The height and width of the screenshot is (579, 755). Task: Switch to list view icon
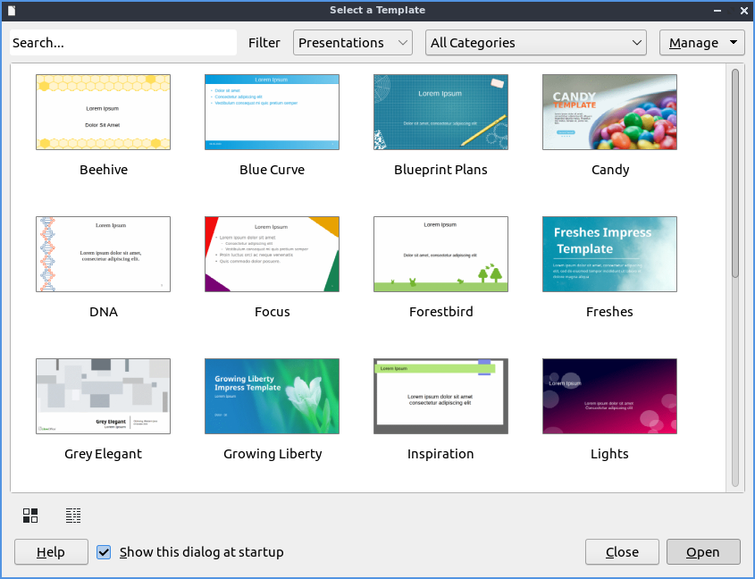(73, 516)
